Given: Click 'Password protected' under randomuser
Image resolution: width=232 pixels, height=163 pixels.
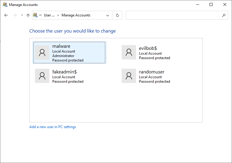Looking at the screenshot, I should coord(155,81).
